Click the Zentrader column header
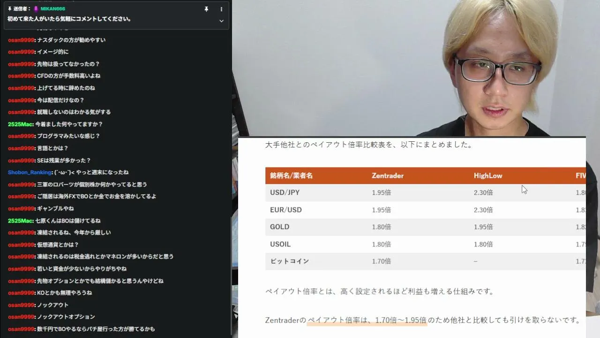Screen dimensions: 600x338 pos(388,176)
